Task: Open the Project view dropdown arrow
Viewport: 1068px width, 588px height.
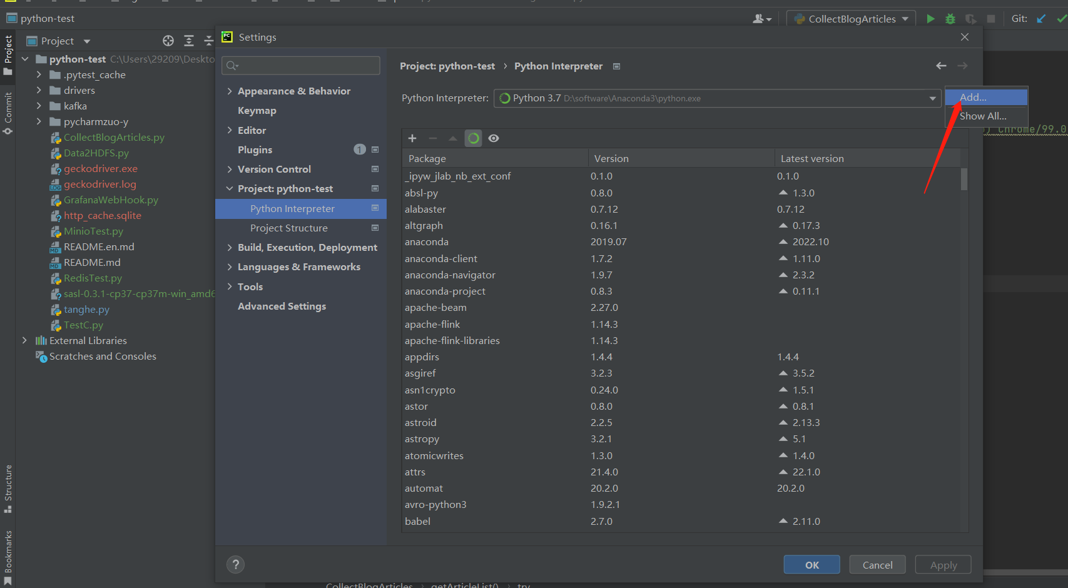Action: point(87,41)
